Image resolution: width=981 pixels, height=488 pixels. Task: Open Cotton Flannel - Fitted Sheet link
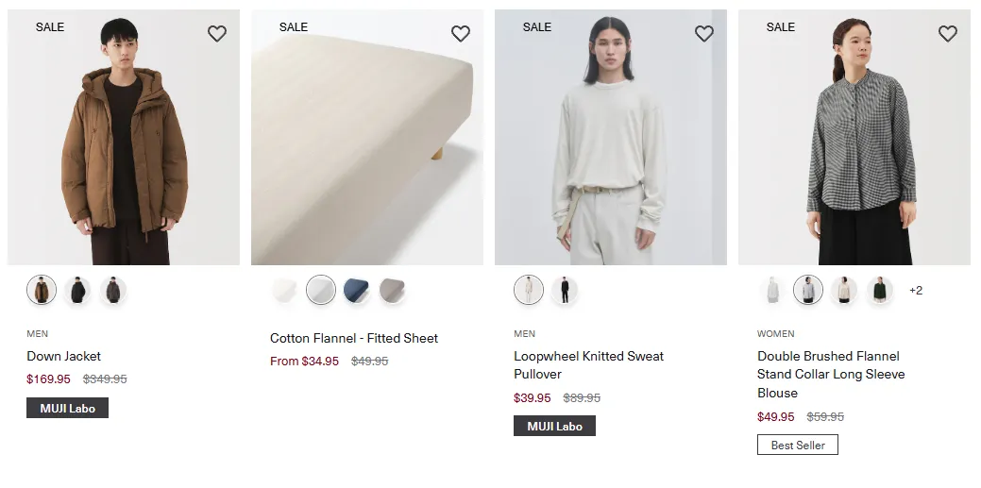pyautogui.click(x=354, y=339)
